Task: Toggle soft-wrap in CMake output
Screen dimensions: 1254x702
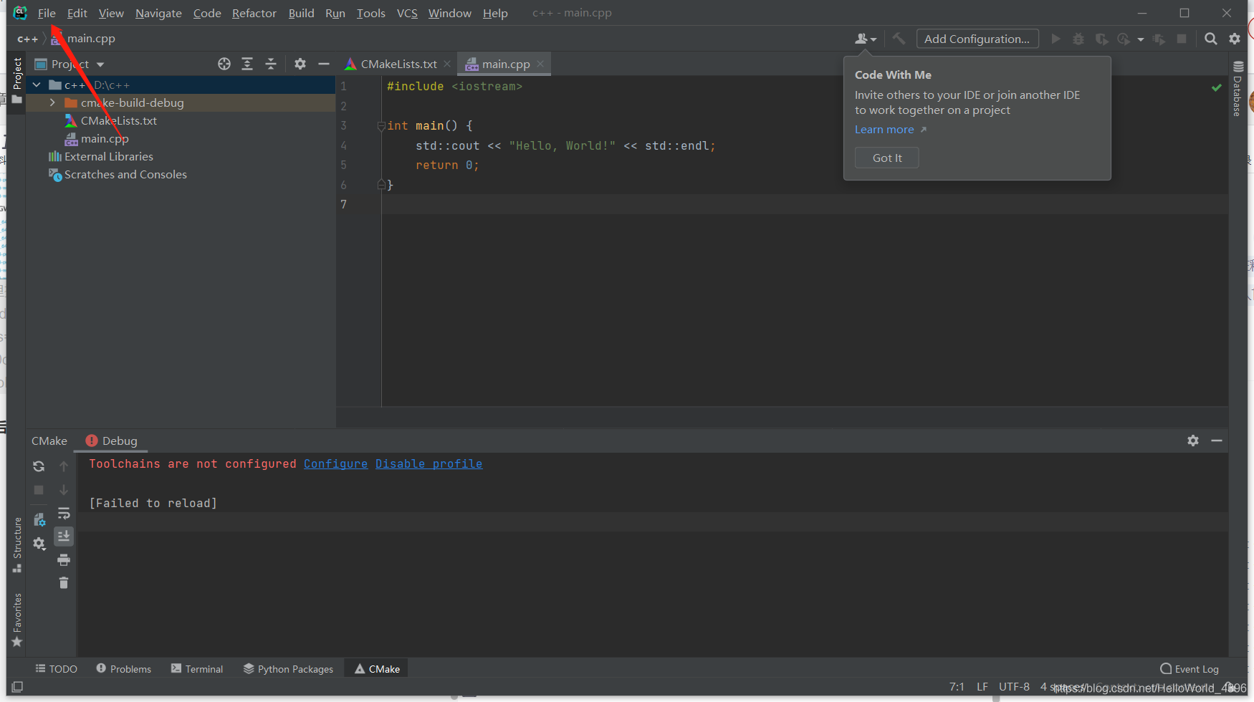Action: click(x=64, y=513)
